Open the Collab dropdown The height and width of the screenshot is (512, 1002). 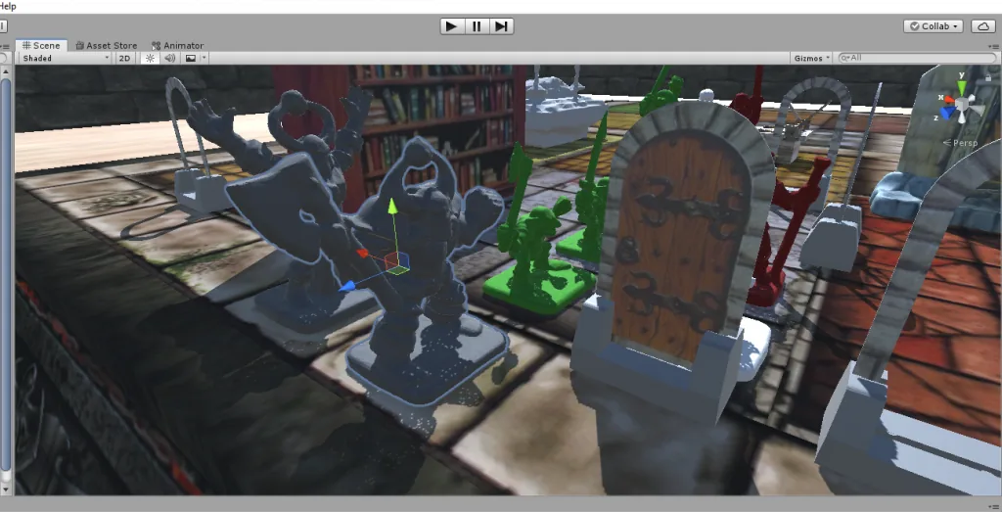pos(934,26)
